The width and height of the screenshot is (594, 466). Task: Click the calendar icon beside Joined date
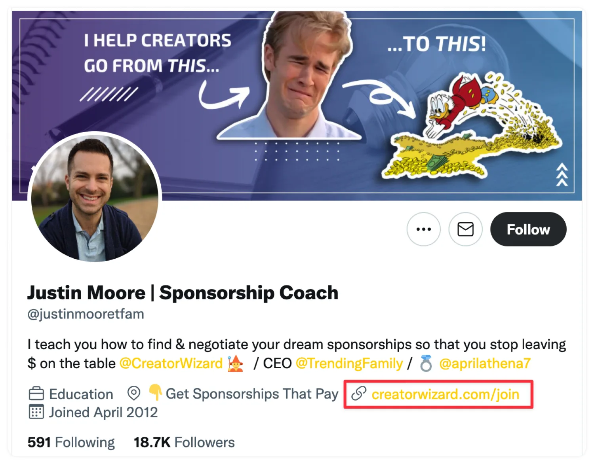click(x=36, y=412)
